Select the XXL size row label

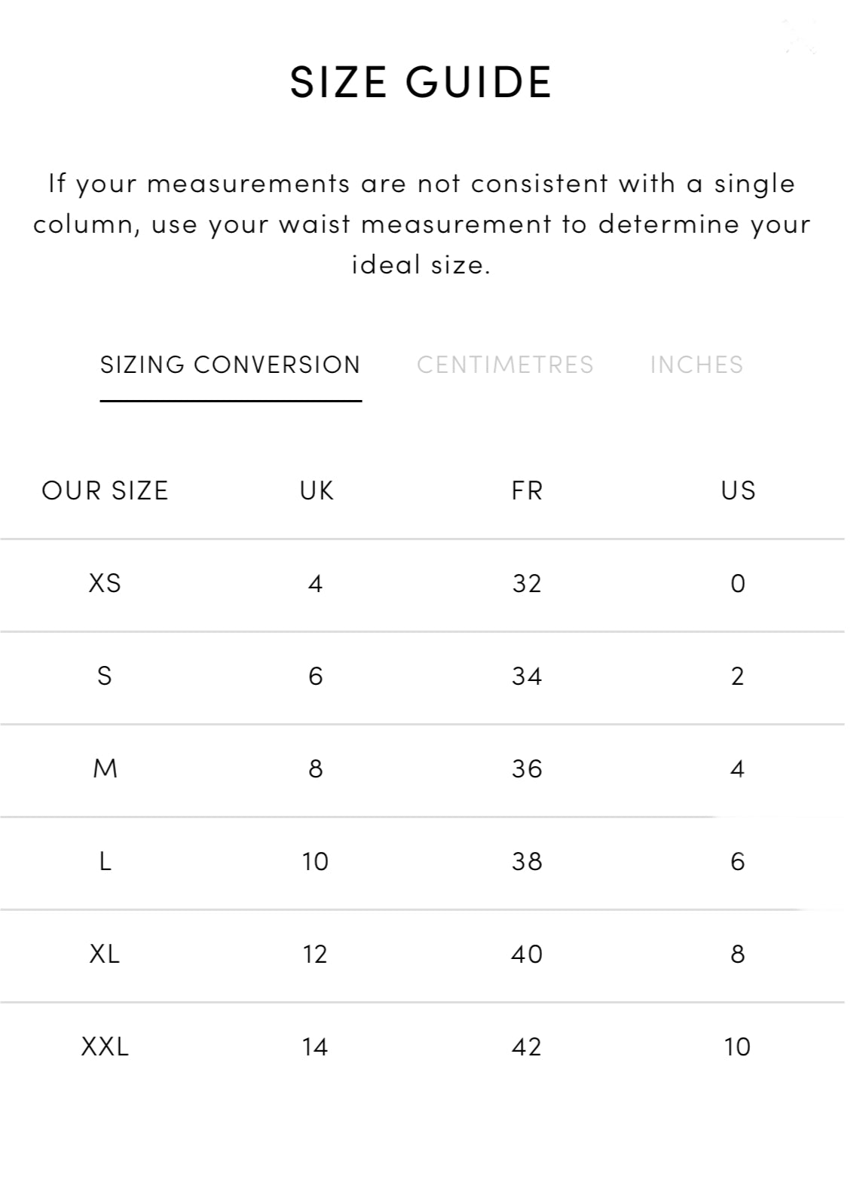click(105, 1046)
